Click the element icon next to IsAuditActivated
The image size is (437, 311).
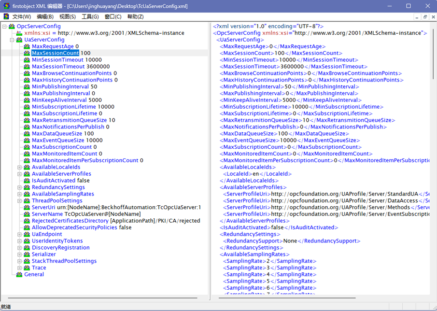pos(27,181)
